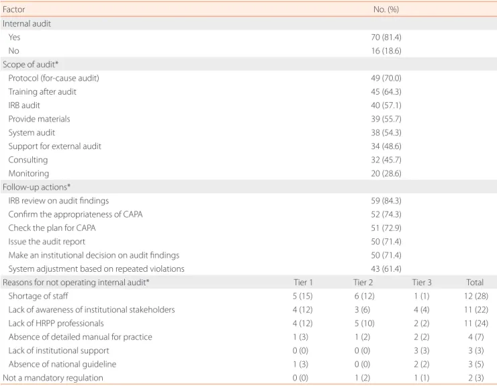Screen dimensions: 497x386
Task: Click value '43 (61.4)'
Action: pyautogui.click(x=386, y=269)
